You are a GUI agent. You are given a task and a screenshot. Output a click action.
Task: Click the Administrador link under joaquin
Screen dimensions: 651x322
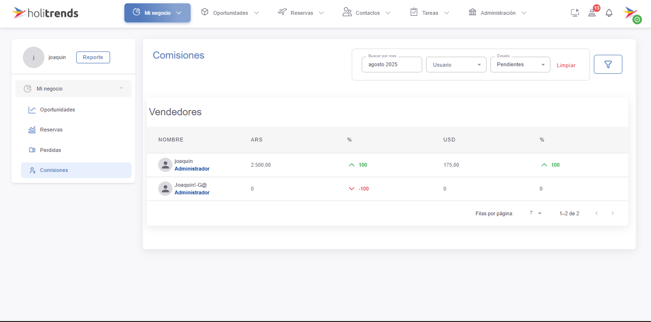coord(192,169)
